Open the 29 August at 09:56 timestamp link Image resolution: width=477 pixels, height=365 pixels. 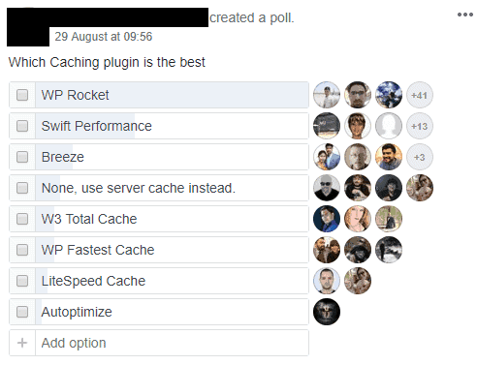[x=104, y=37]
